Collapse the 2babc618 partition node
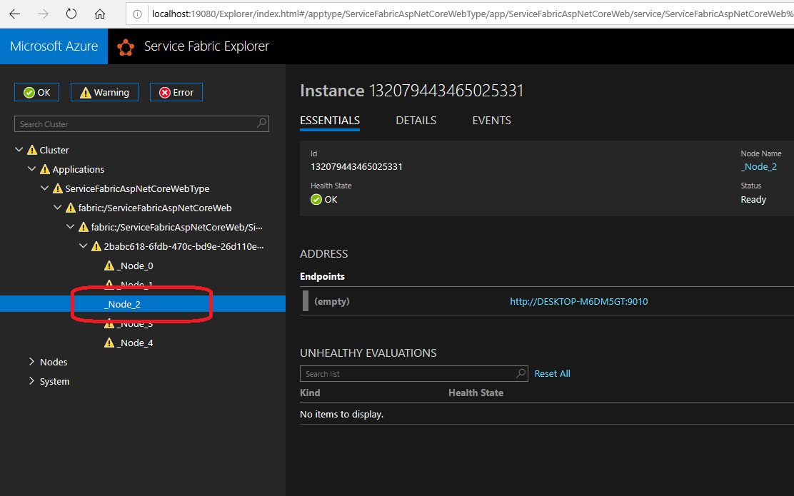 pos(83,246)
